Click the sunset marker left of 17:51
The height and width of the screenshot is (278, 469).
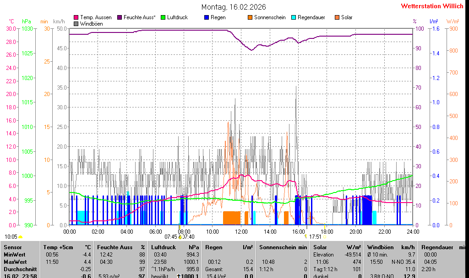(x=305, y=237)
